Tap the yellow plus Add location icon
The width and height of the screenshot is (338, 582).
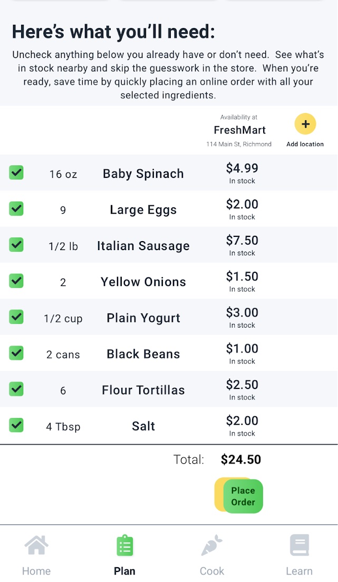click(x=305, y=124)
